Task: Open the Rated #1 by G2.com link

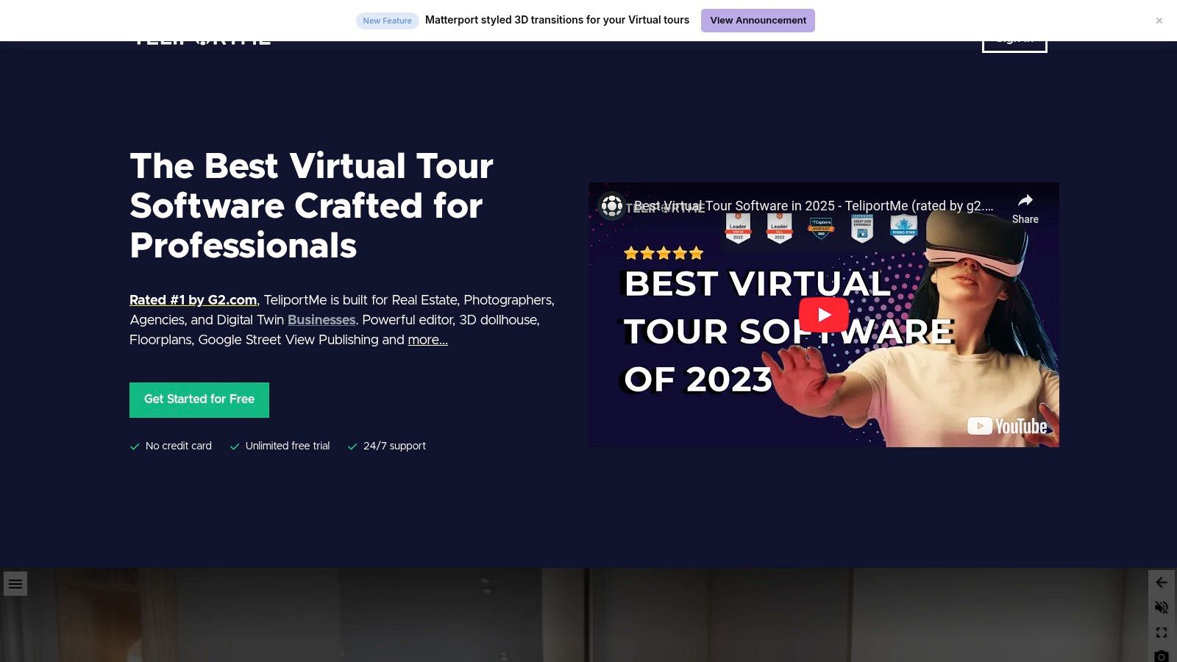Action: point(193,300)
